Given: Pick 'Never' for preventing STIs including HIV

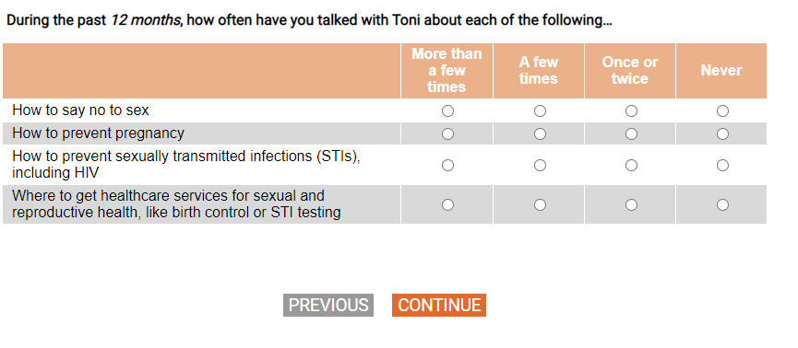Looking at the screenshot, I should click(722, 165).
